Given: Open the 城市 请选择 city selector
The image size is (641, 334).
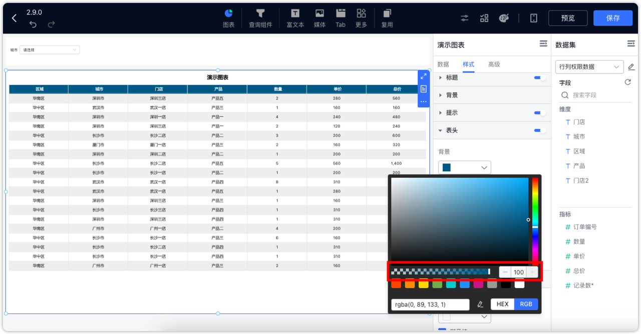Looking at the screenshot, I should (49, 49).
